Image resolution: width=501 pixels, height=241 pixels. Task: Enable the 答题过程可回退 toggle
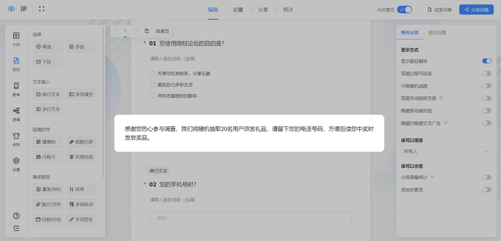point(486,73)
